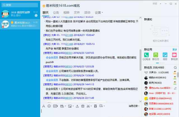This screenshot has width=179, height=117.
Task: Open the 相册 group app icon
Action: [x=165, y=56]
